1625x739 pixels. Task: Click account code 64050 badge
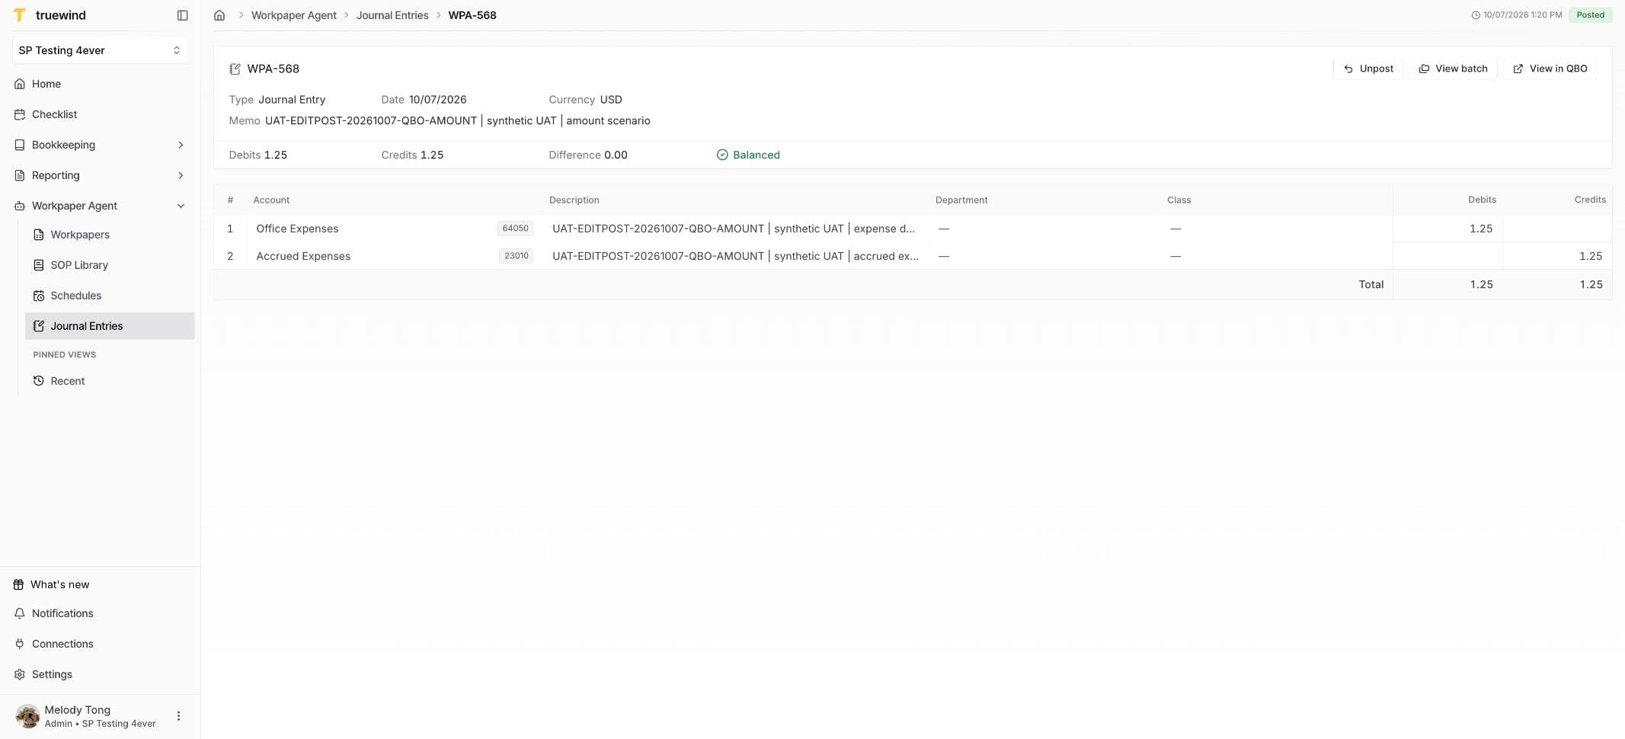515,229
